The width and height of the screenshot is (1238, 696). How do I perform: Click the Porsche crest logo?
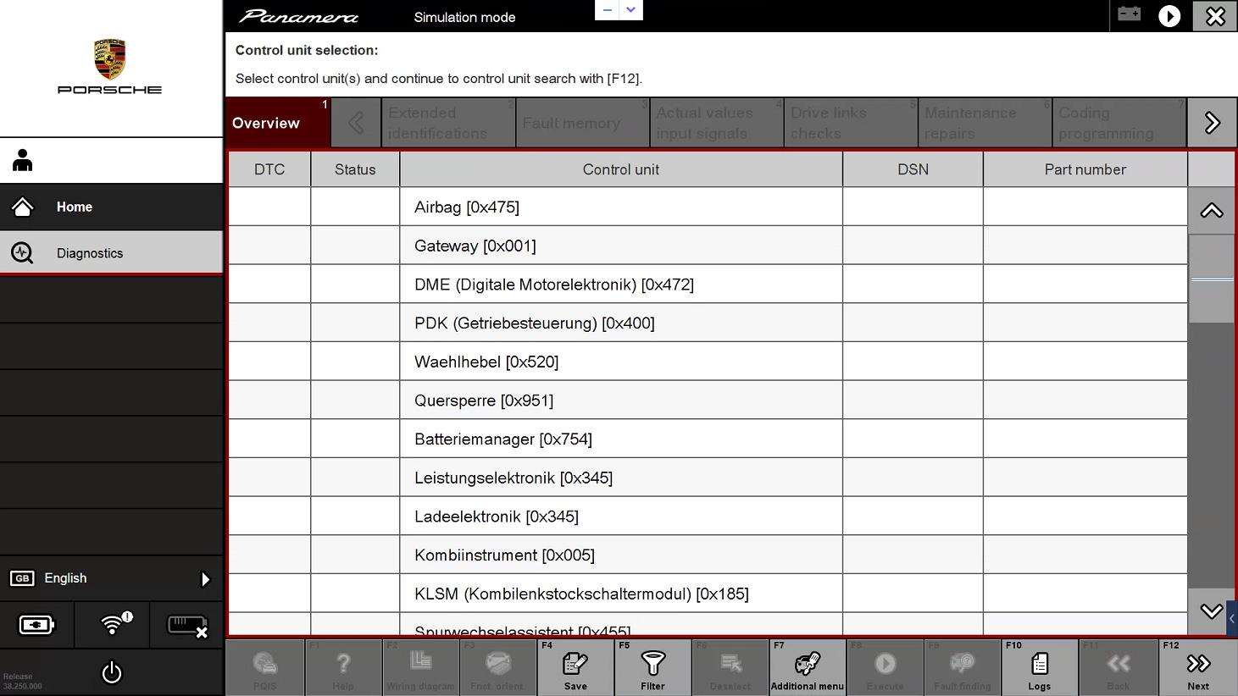pyautogui.click(x=109, y=59)
